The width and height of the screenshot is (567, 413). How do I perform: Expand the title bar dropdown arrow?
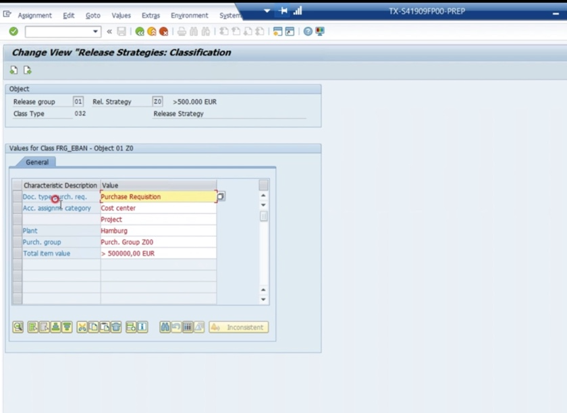(x=267, y=11)
